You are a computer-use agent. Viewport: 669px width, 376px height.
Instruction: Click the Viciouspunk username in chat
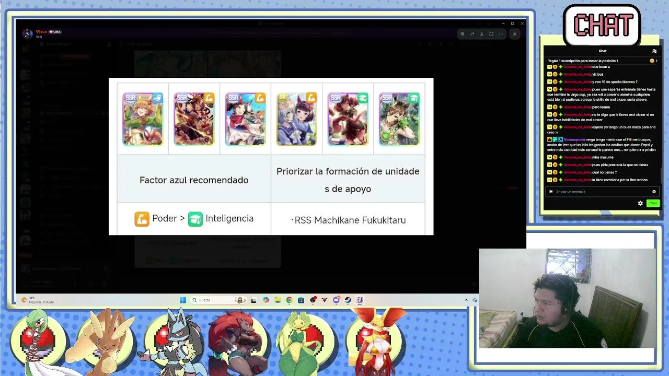574,139
